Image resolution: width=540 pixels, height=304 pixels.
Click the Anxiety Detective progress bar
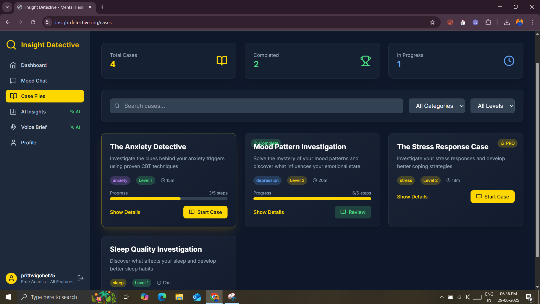click(x=169, y=199)
